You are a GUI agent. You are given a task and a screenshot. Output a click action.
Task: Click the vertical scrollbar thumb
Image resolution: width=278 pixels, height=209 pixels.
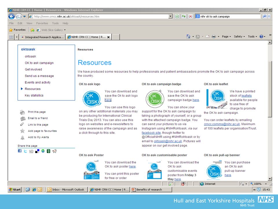click(270, 89)
